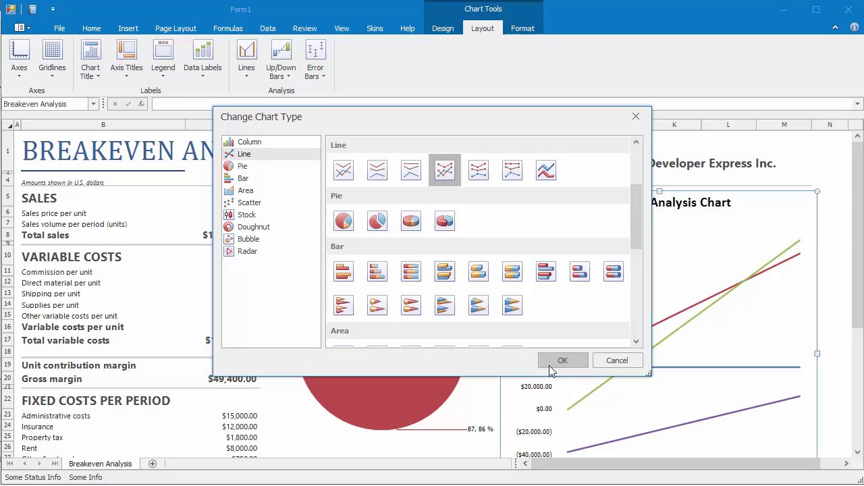The image size is (864, 486).
Task: Expand the Lines dropdown in Analysis group
Action: [246, 59]
